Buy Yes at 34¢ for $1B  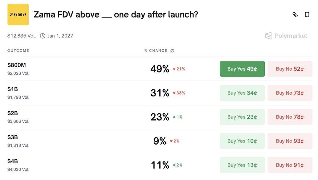point(242,93)
